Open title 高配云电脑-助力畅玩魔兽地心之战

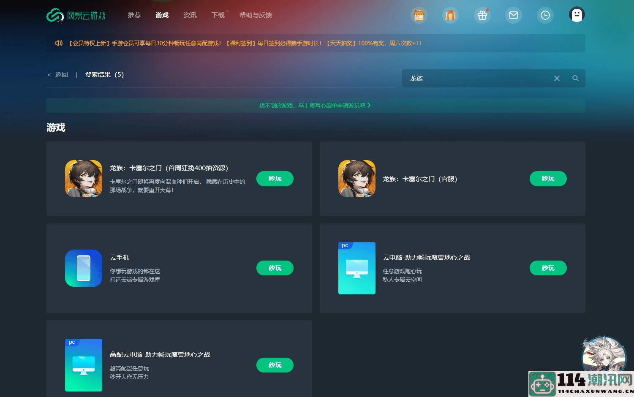(160, 355)
